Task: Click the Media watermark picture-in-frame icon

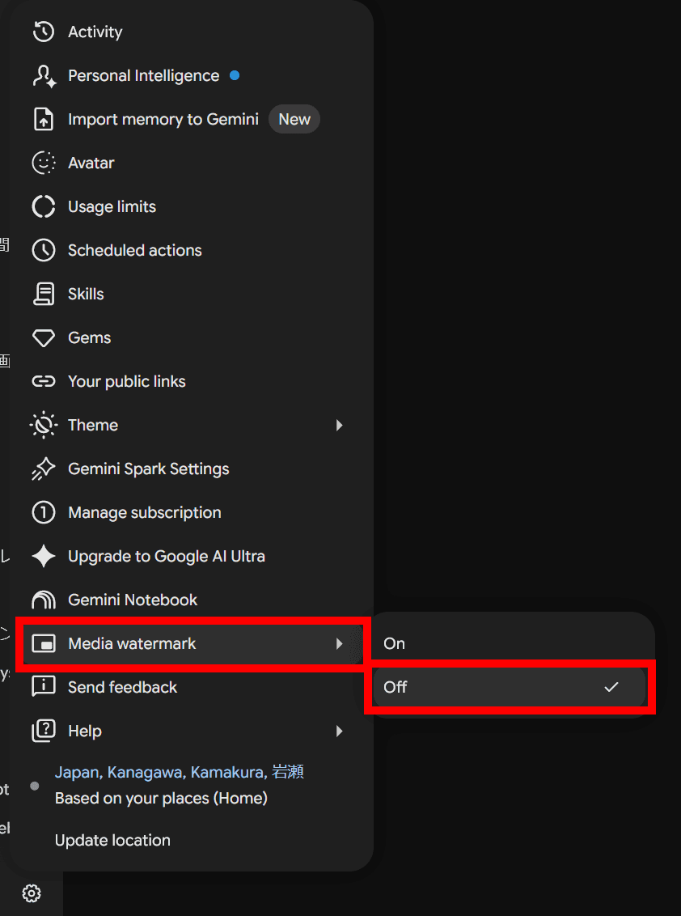Action: pos(44,644)
